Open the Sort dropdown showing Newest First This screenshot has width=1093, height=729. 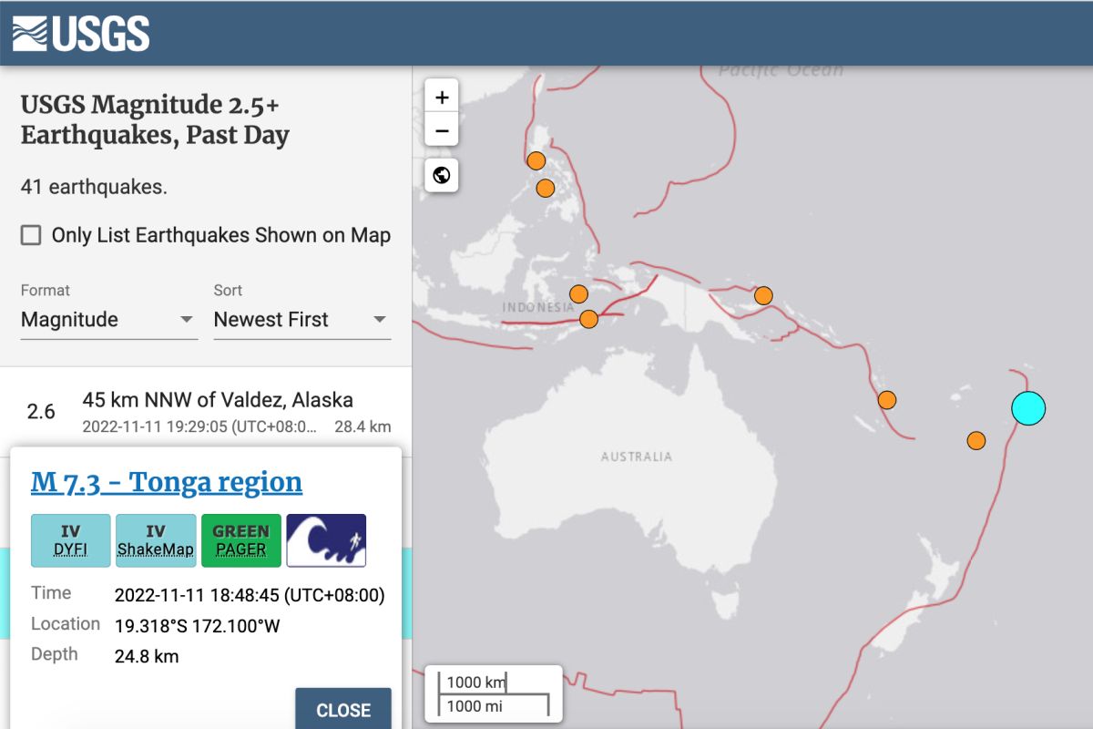tap(301, 319)
